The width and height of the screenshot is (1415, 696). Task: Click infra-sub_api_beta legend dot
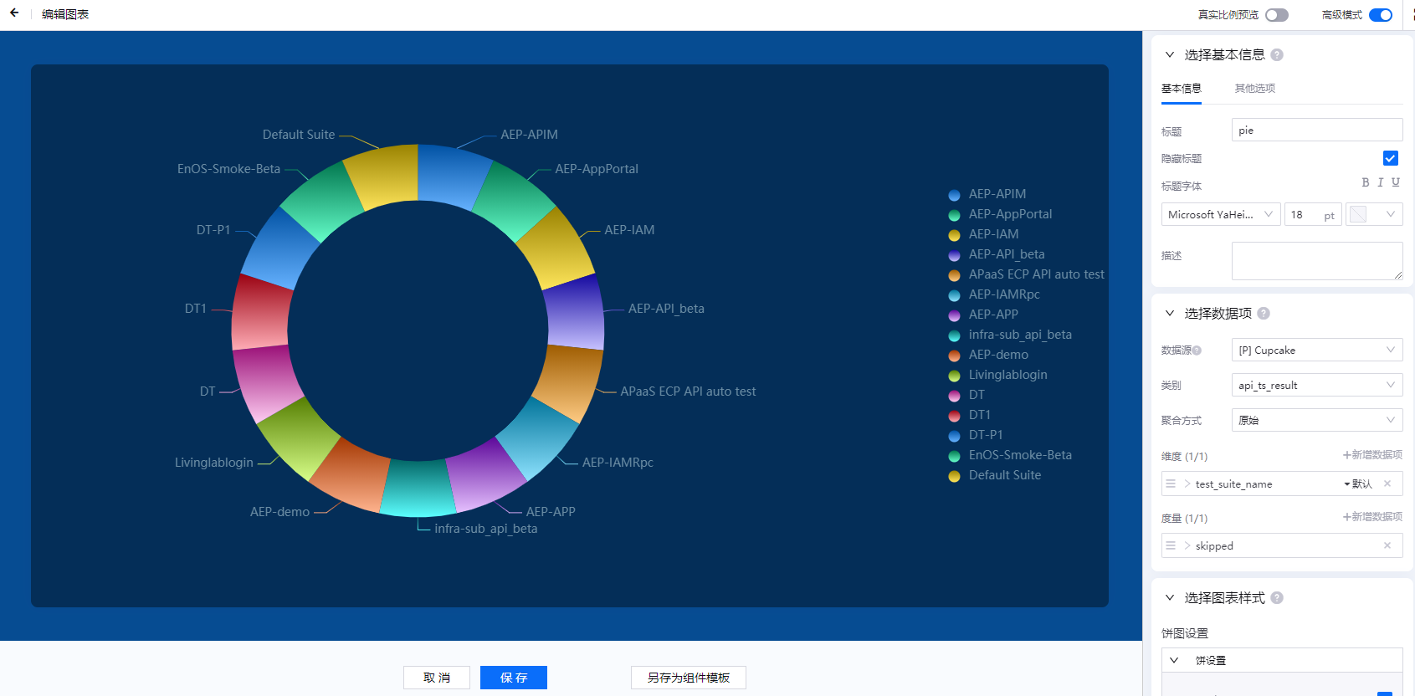click(954, 335)
